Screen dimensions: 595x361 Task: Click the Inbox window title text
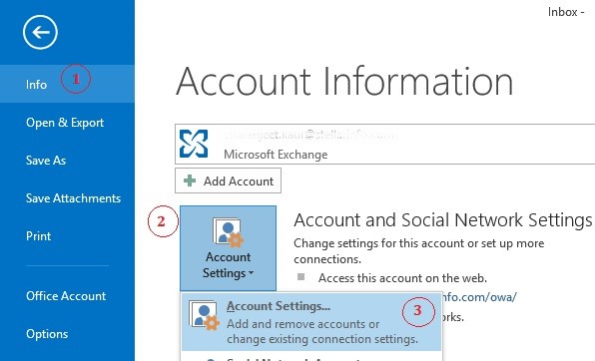[x=566, y=12]
